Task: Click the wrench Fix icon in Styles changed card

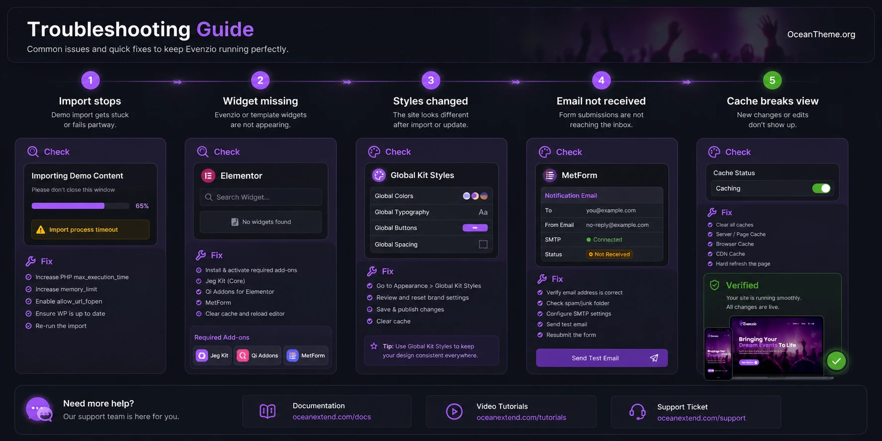Action: coord(372,271)
